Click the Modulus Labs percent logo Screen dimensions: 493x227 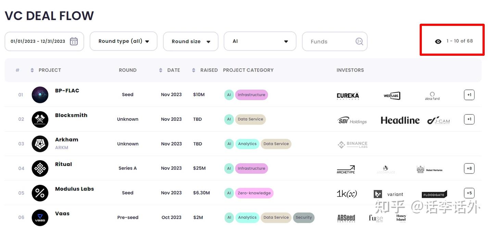pos(40,193)
